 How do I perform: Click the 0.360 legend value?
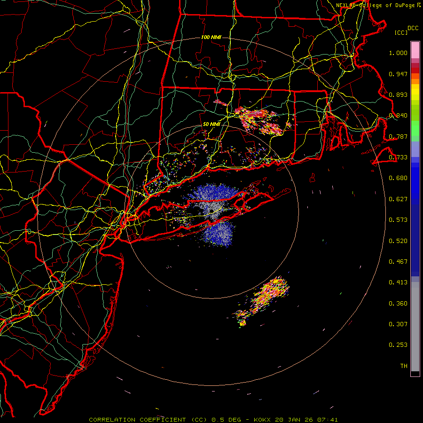coord(398,304)
